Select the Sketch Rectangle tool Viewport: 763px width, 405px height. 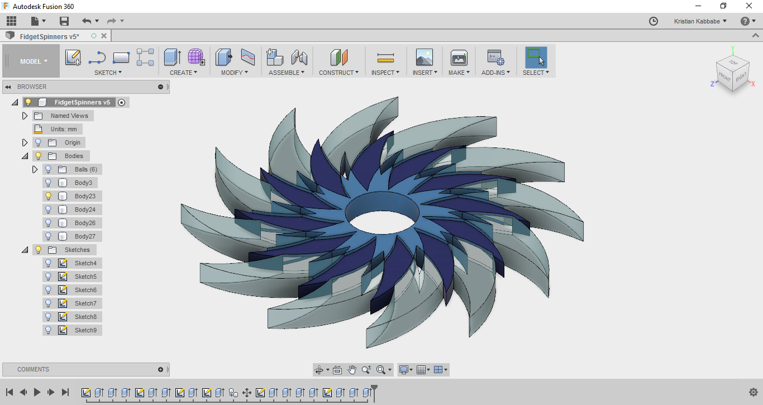120,57
